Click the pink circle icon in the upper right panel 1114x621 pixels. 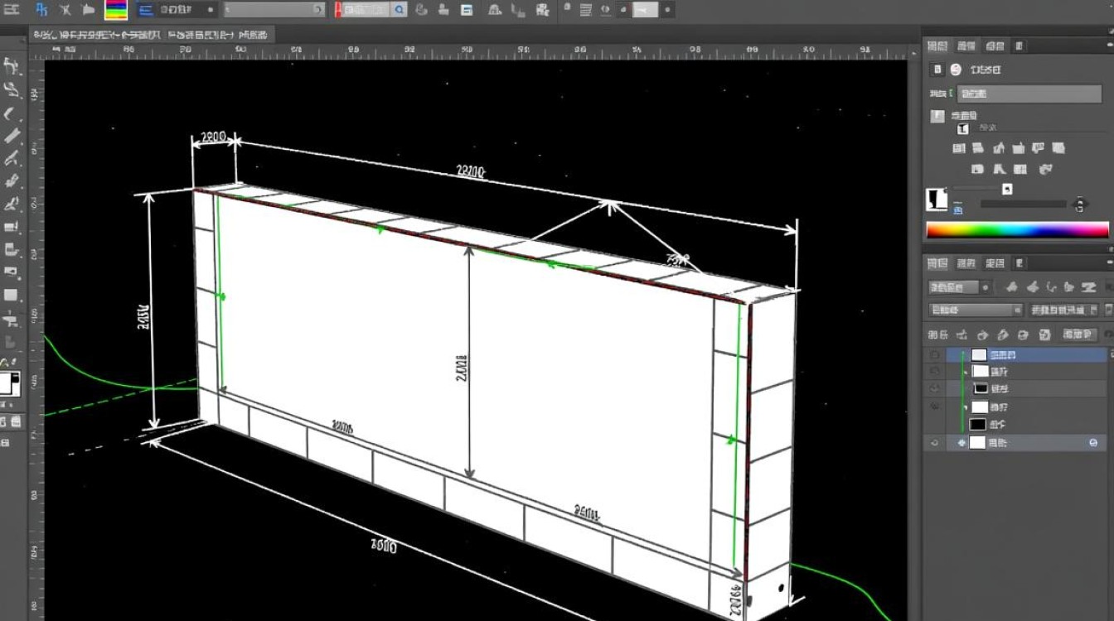[x=956, y=70]
